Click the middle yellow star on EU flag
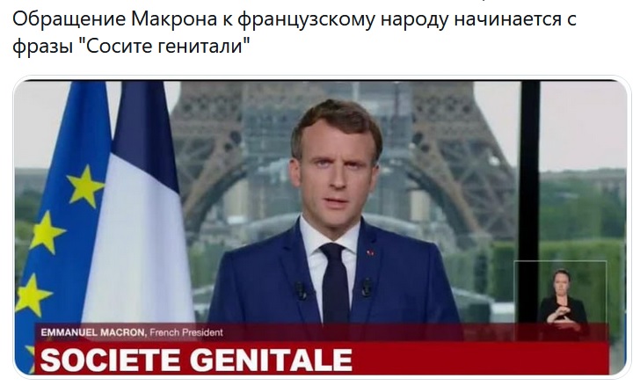This screenshot has height=386, width=640. (46, 232)
